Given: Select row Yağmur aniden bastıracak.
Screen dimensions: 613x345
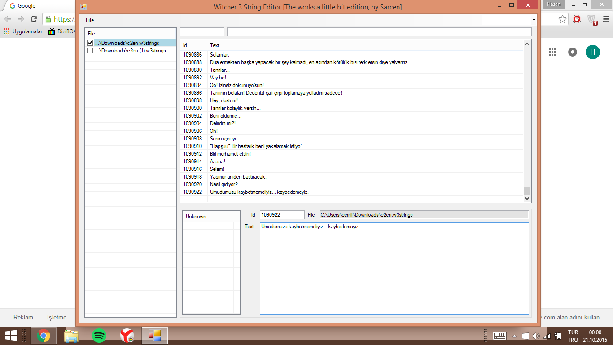Looking at the screenshot, I should [x=352, y=177].
